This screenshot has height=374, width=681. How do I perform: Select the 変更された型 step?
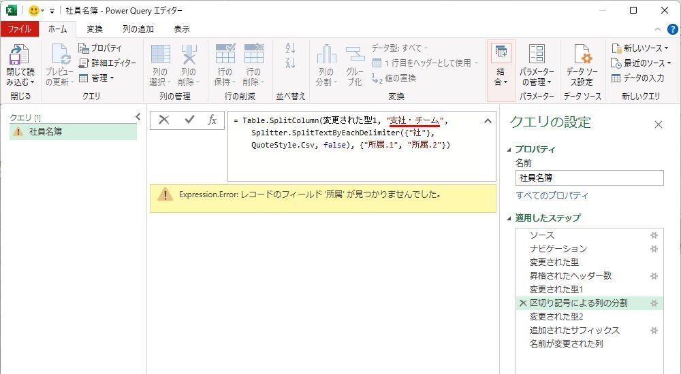(554, 262)
